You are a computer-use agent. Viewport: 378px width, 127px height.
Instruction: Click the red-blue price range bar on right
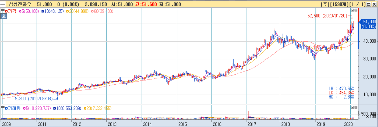pyautogui.click(x=358, y=29)
